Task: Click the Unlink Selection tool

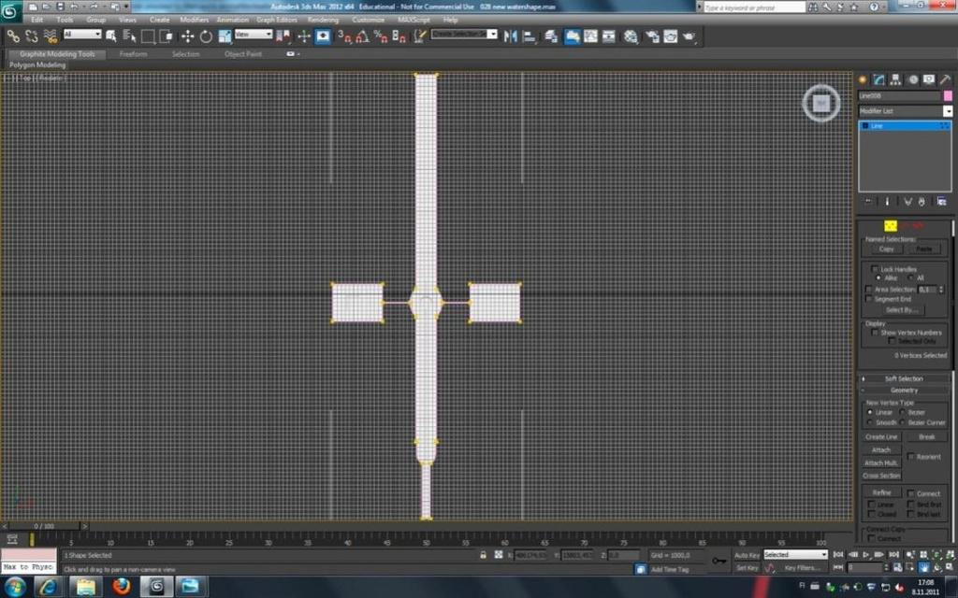Action: 31,36
